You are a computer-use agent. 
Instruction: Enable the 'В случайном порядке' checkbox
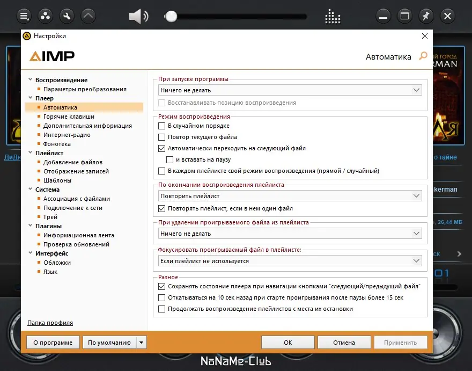161,126
